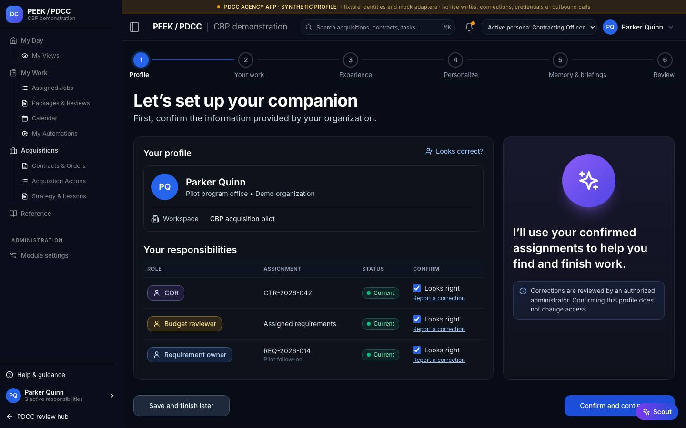Screen dimensions: 686x428
Task: Go to step 6 Review
Action: (x=665, y=60)
